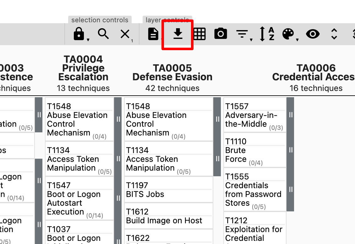This screenshot has width=355, height=244.
Task: Search techniques with the magnifying glass icon
Action: [x=103, y=34]
